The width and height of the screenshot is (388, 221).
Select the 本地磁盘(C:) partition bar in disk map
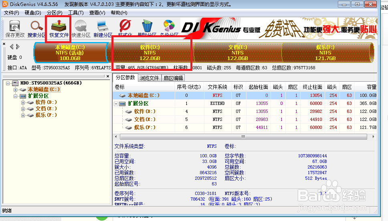click(x=70, y=52)
